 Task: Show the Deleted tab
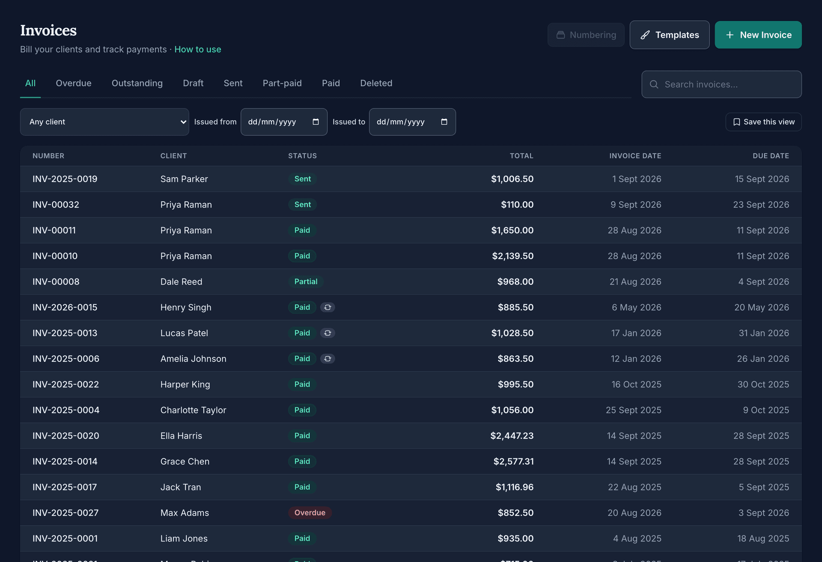point(376,83)
